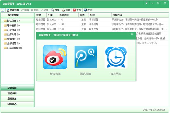Click the 结束 checkmark button
Image resolution: width=170 pixels, height=113 pixels.
point(44,10)
